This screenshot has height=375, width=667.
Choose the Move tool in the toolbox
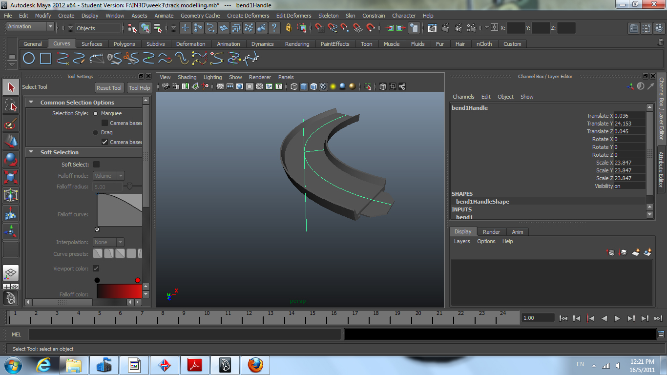tap(11, 141)
